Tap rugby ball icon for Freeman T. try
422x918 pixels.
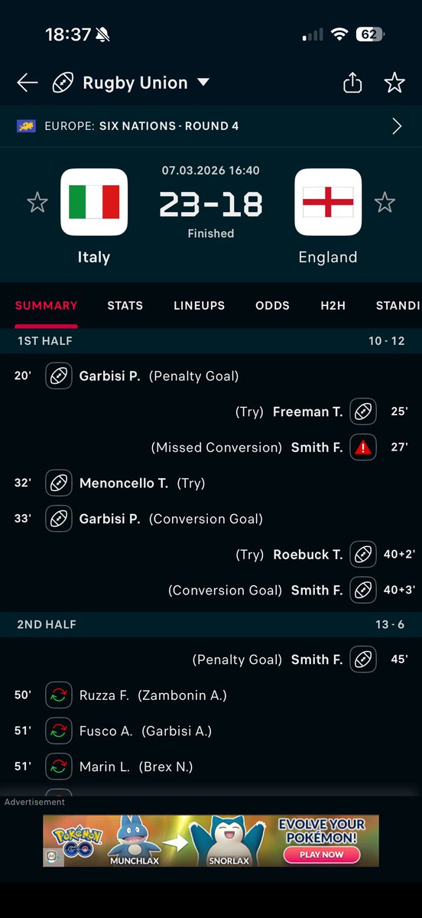(363, 412)
